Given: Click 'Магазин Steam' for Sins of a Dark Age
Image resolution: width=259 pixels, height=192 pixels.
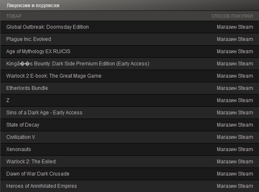Looking at the screenshot, I should click(x=235, y=113).
